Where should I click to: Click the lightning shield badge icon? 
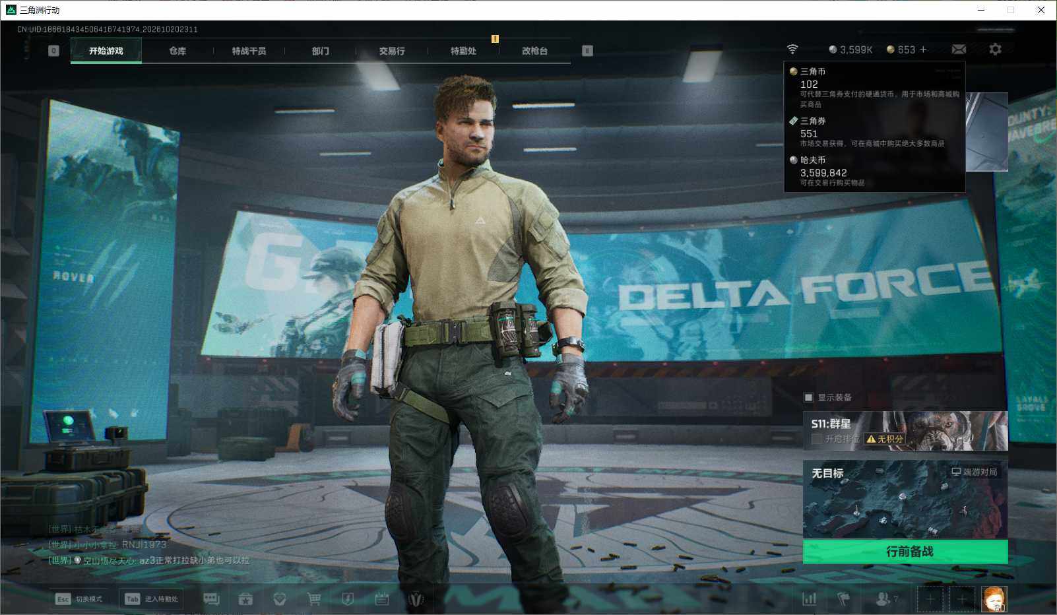(348, 599)
